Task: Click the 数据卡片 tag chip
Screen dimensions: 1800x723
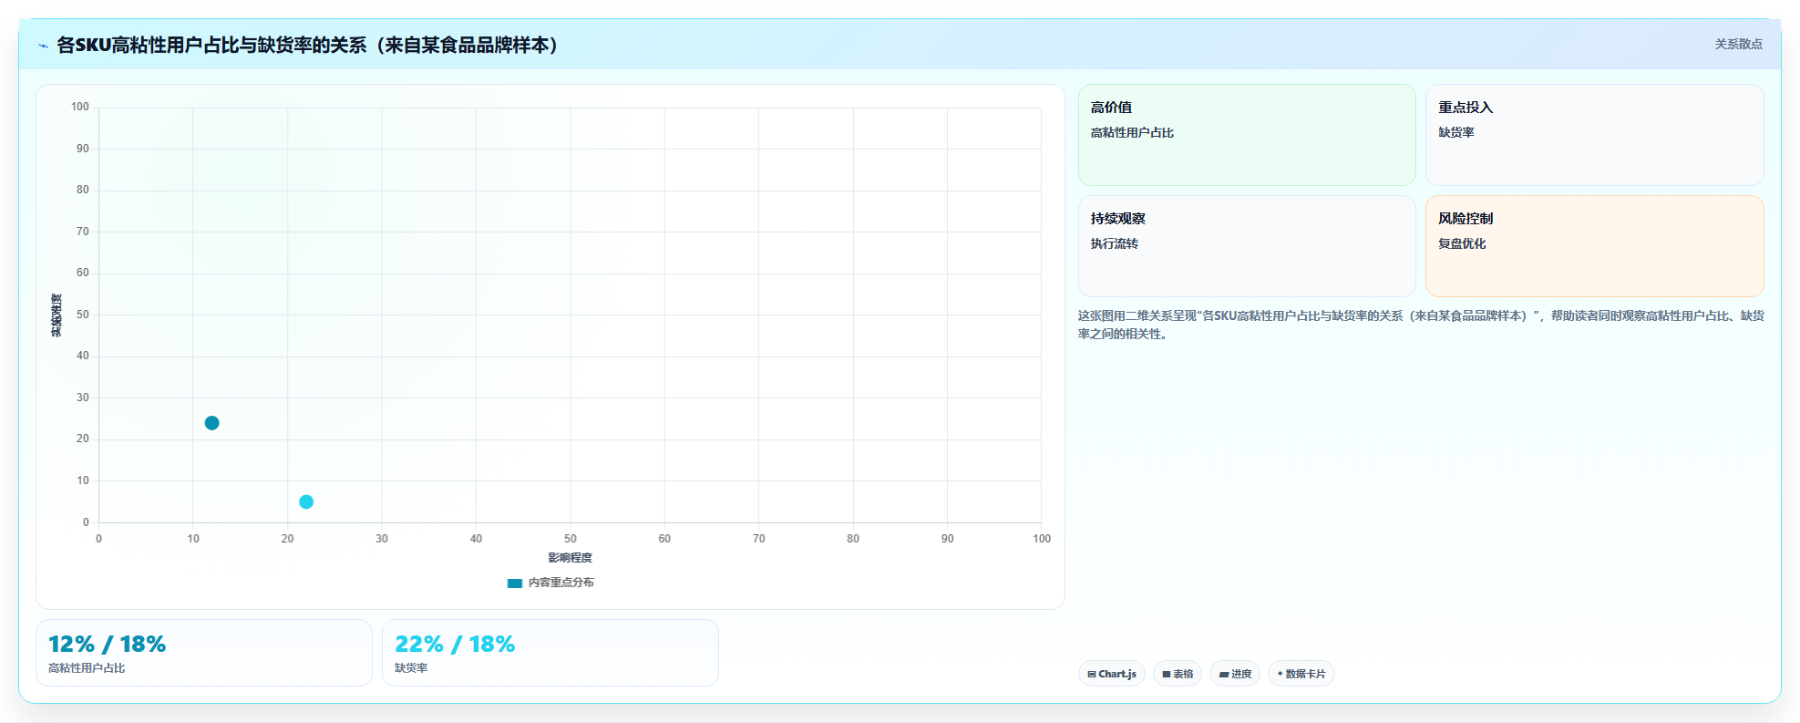Action: point(1301,674)
